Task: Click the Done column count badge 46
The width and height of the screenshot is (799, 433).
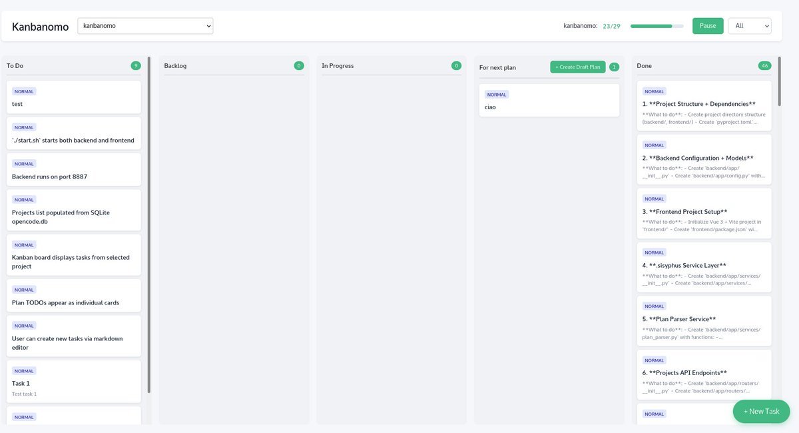Action: 765,65
